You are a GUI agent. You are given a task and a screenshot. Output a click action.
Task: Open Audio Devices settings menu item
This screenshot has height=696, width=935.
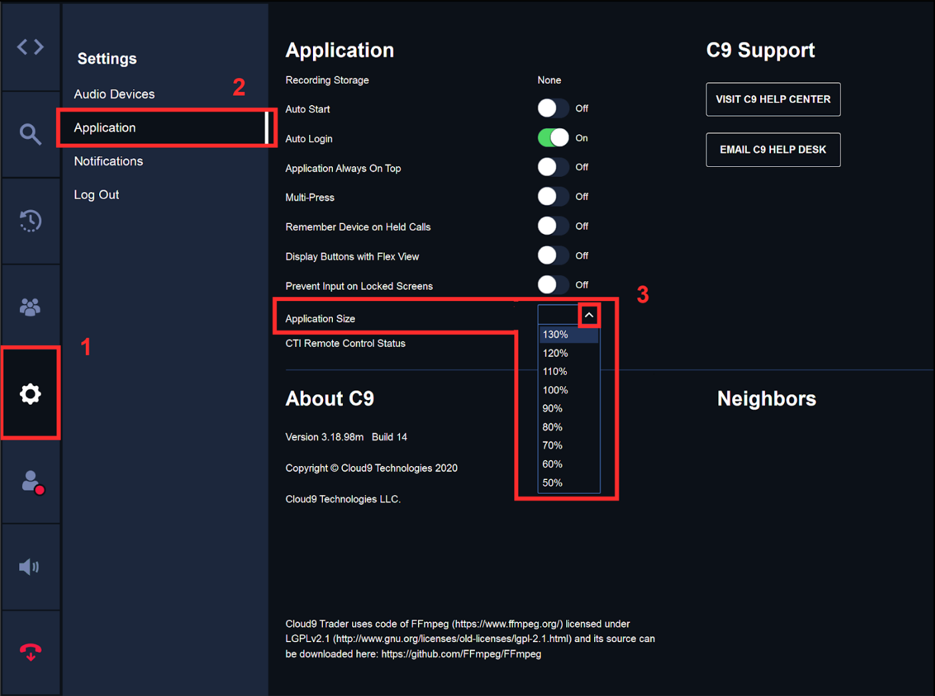coord(114,94)
